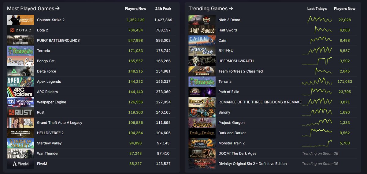Click the 1,352,139 players now value
Viewport: 367px width, 174px height.
(135, 20)
